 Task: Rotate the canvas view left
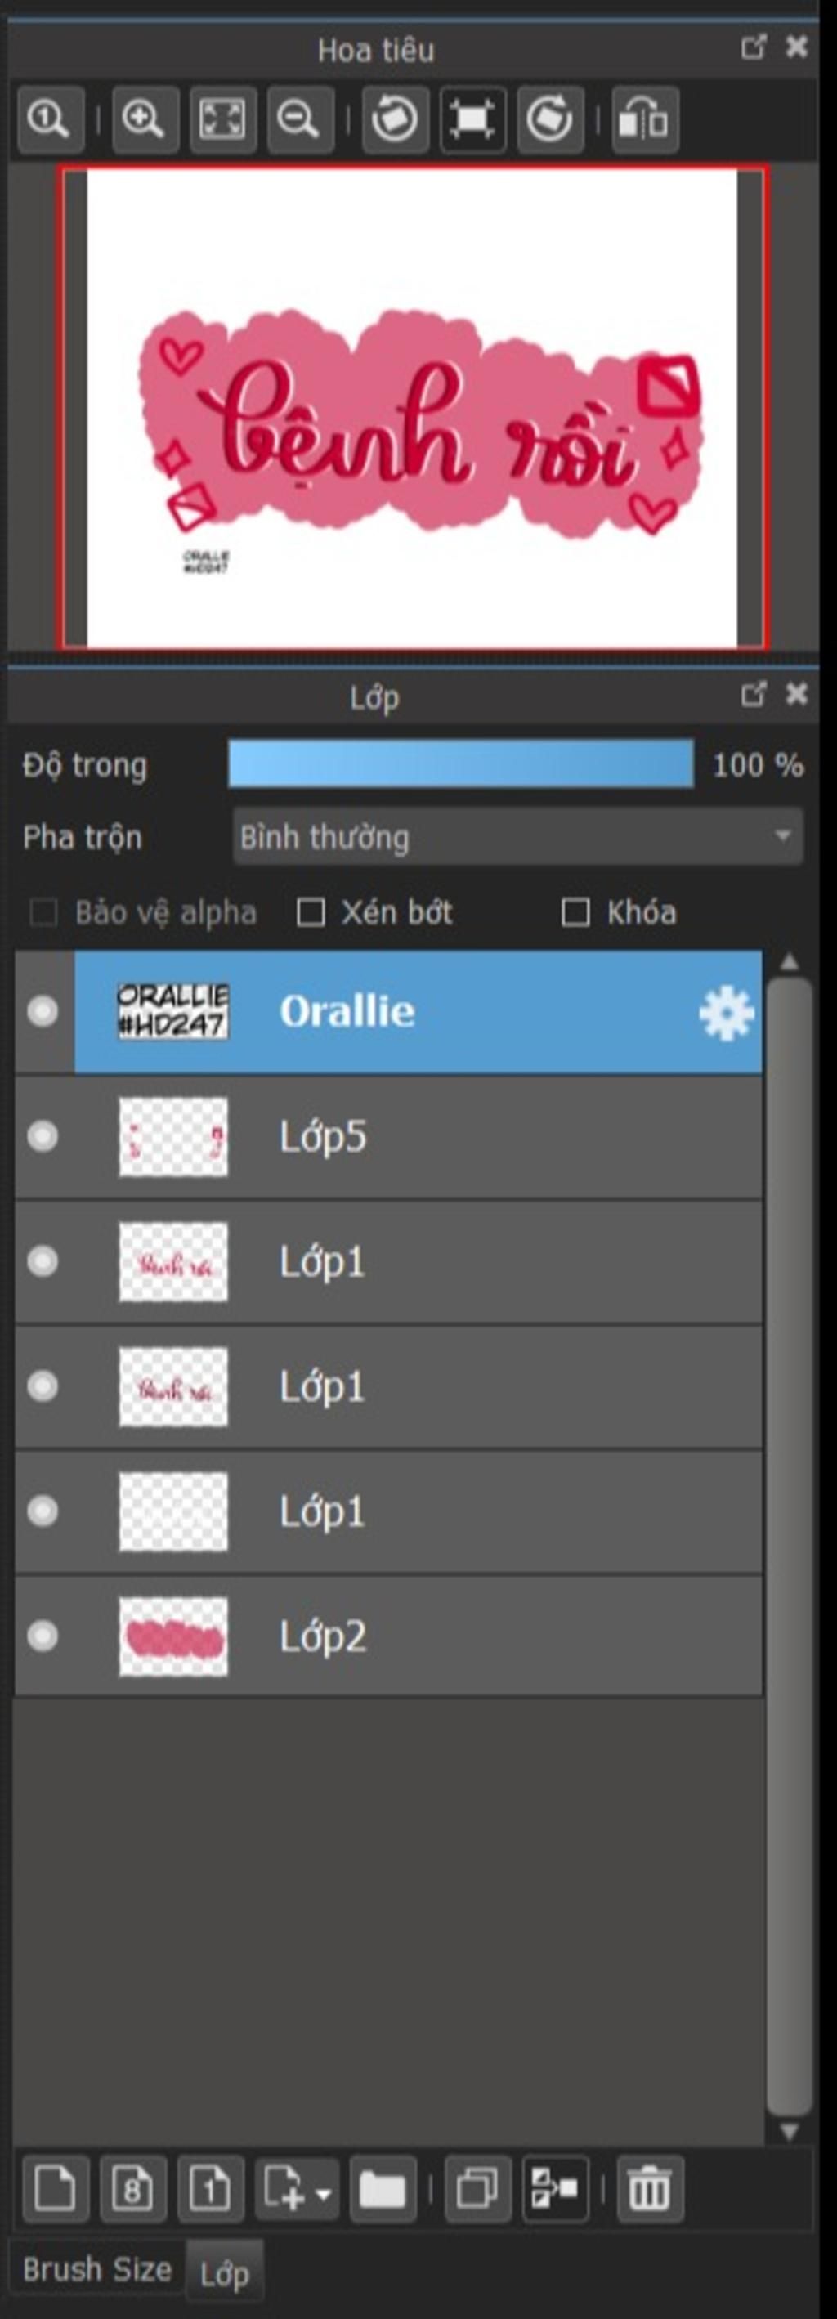[395, 119]
